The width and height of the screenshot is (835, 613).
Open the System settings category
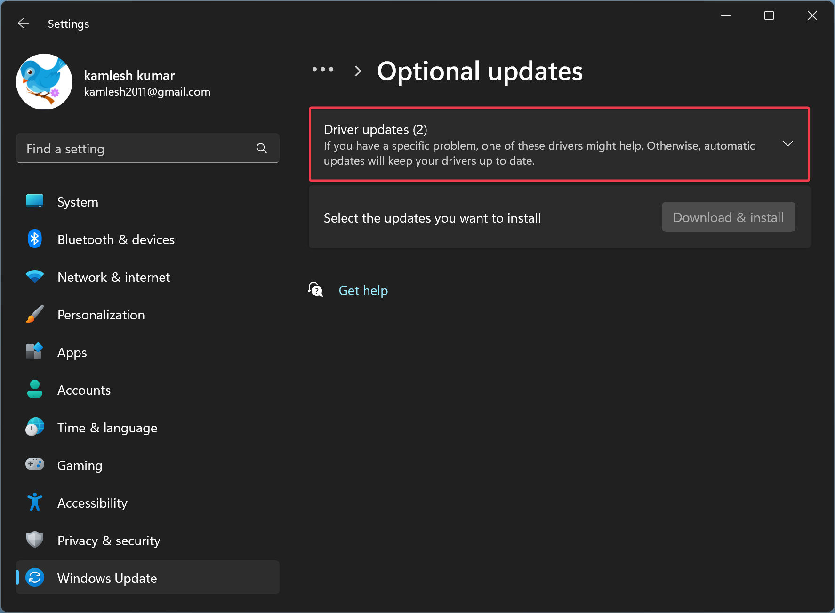coord(147,202)
